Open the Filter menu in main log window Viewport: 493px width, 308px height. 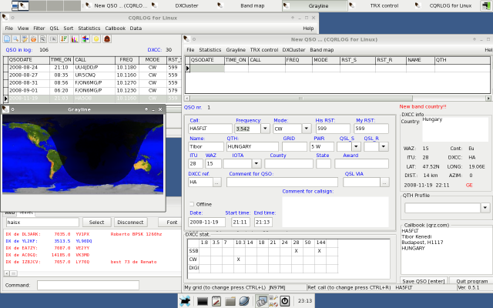(x=39, y=28)
